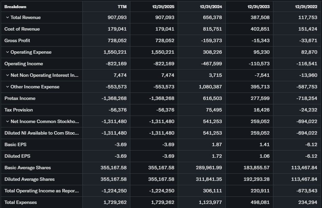Viewport: 322px width, 208px height.
Task: Click the Pretax Income row label
Action: pos(20,99)
